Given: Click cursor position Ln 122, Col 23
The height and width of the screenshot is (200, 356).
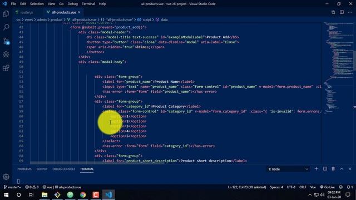Looking at the screenshot, I should 247,187.
